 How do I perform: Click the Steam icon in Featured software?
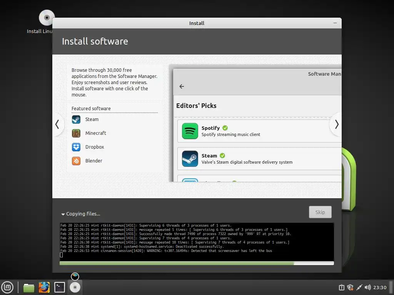click(x=76, y=119)
